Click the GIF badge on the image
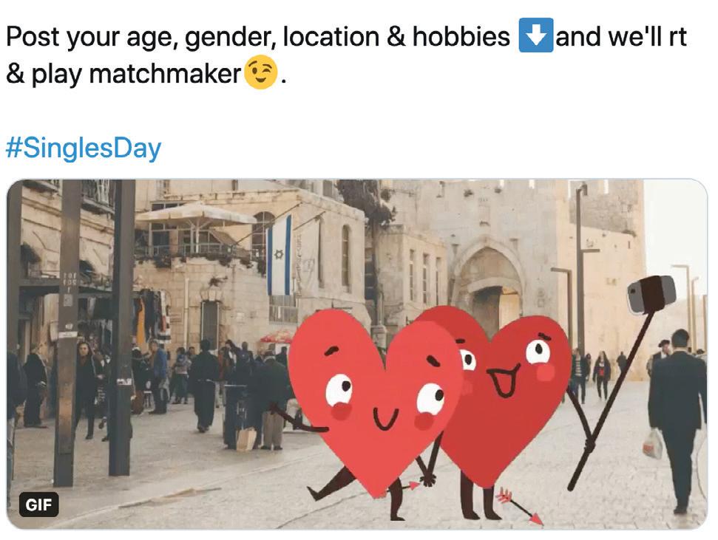This screenshot has width=718, height=540. click(x=39, y=505)
